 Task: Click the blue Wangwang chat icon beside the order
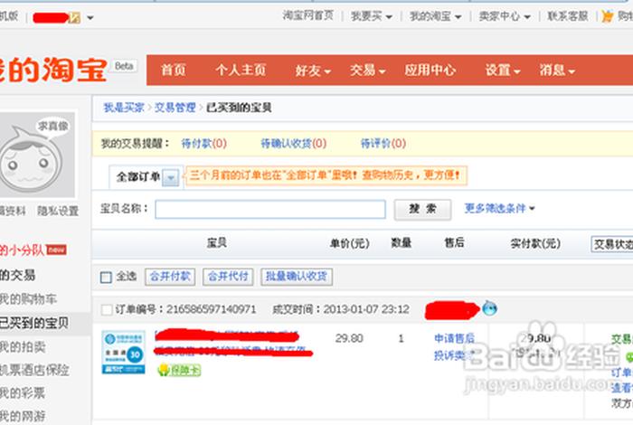click(x=490, y=308)
